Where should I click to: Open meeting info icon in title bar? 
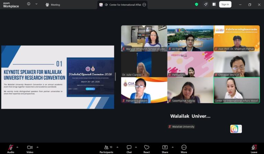29,4
